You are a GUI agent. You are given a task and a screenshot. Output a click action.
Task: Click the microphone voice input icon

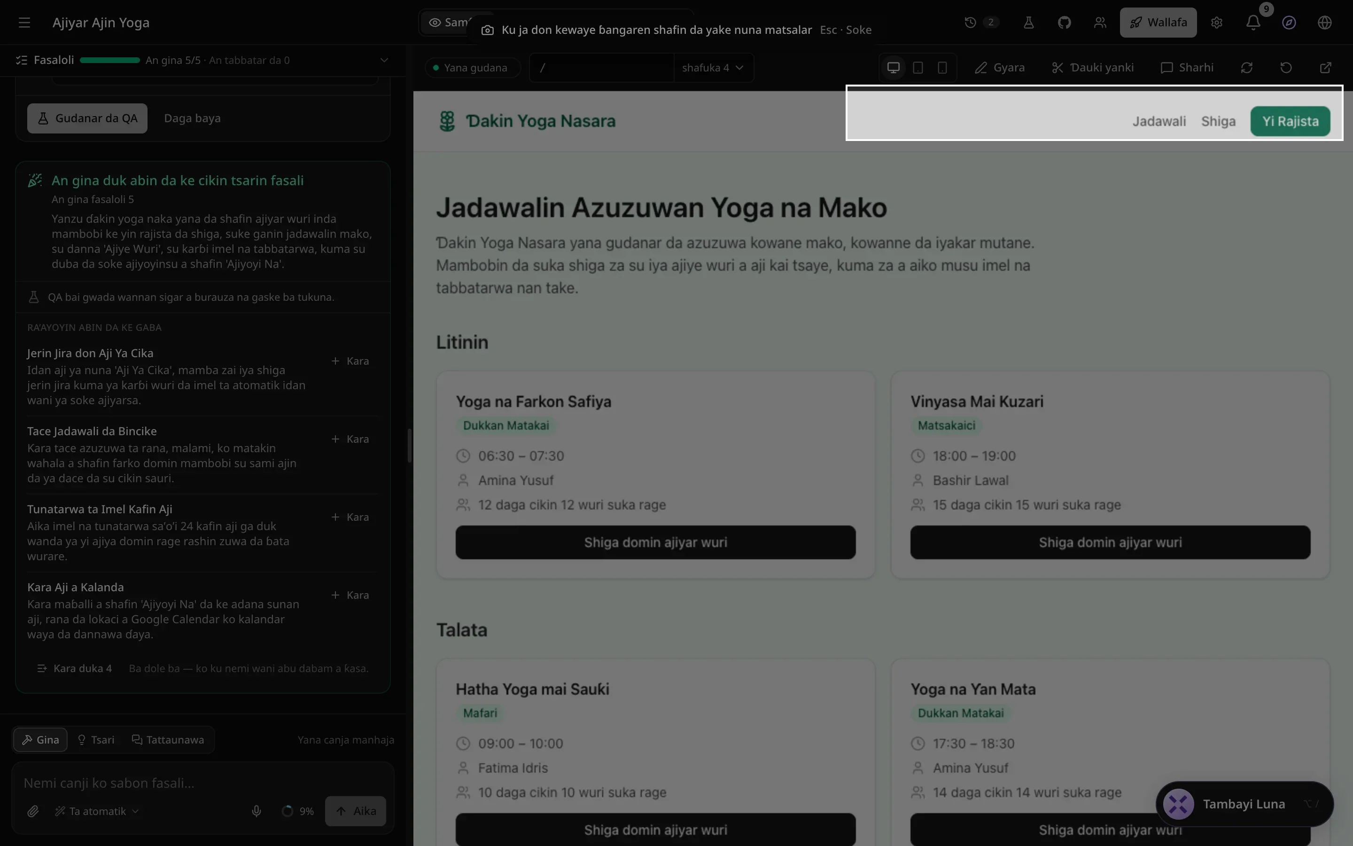(256, 811)
